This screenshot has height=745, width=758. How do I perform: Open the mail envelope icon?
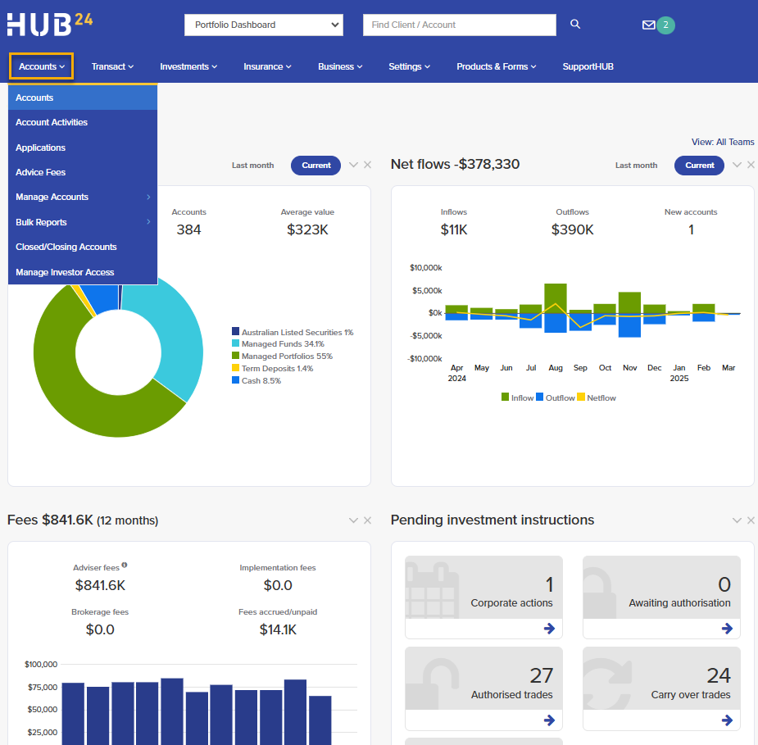pos(648,25)
